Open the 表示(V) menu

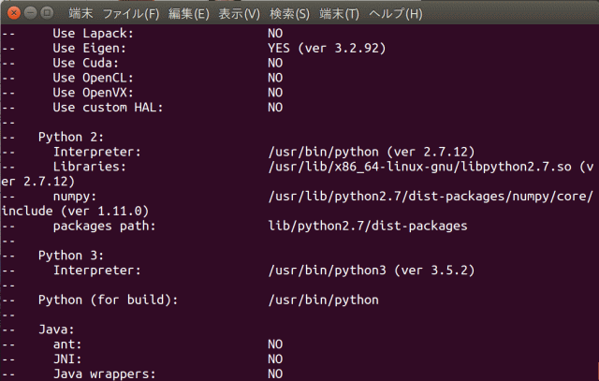pos(240,14)
